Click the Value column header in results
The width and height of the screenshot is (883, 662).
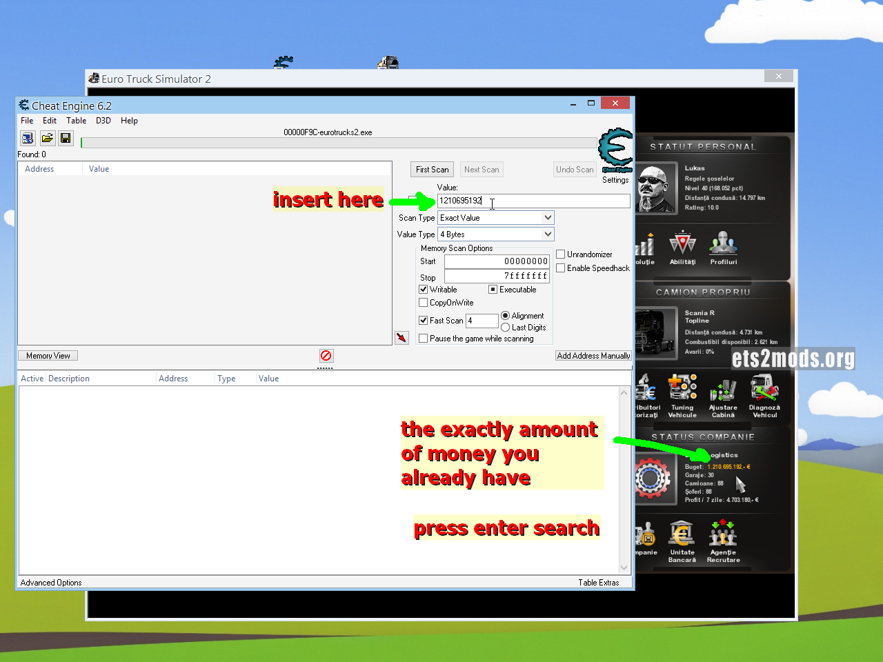tap(237, 169)
